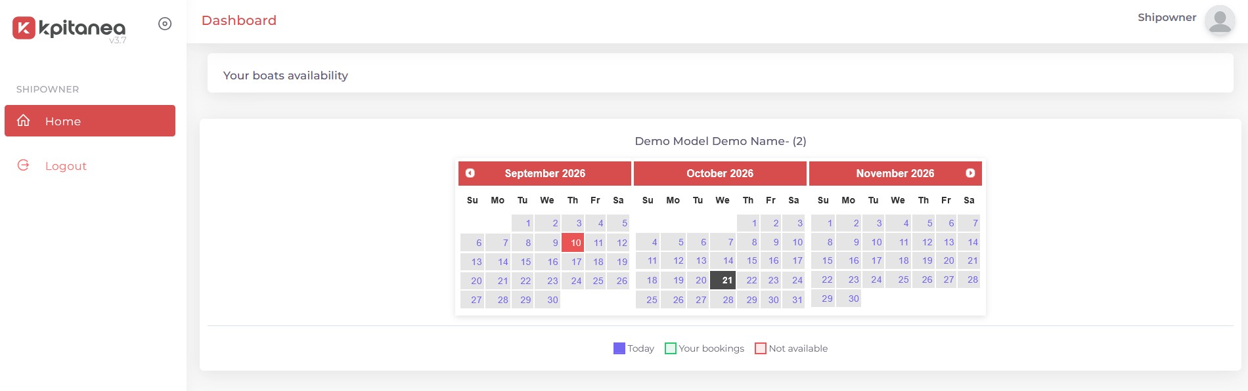Click the Logout arrow icon
This screenshot has width=1248, height=391.
[23, 165]
